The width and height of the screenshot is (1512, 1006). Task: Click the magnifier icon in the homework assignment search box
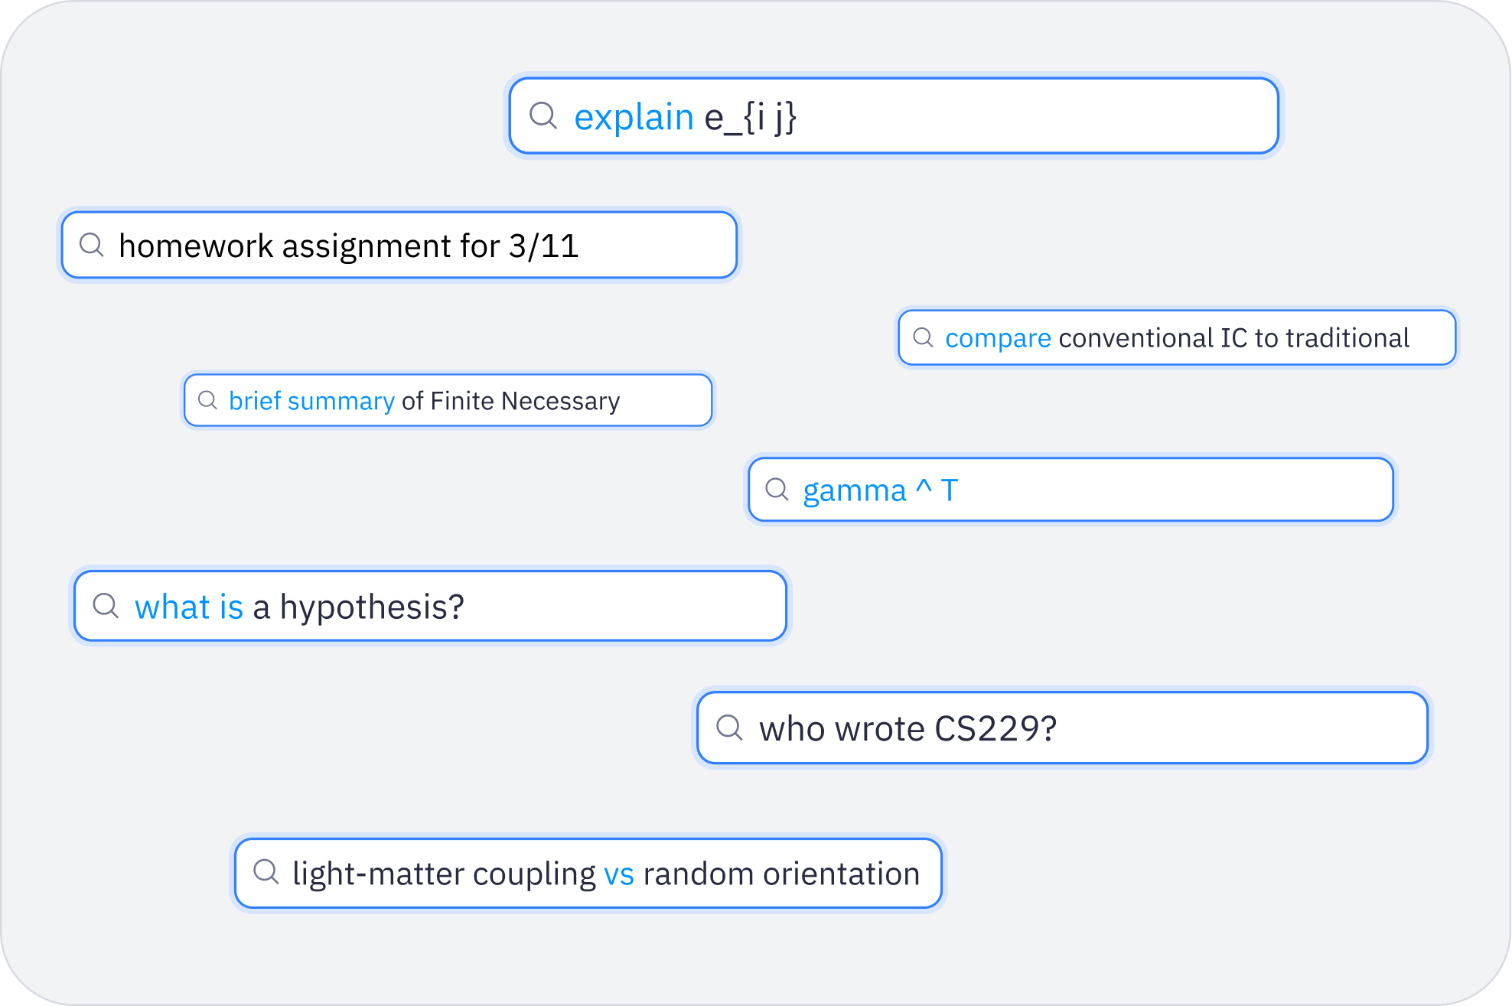(x=92, y=245)
